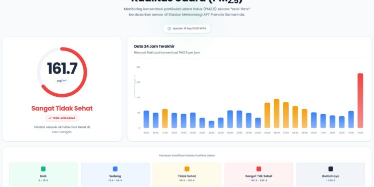Click the Sangat Tdk Sehat legend label
Screen dimensions: 374x187
click(259, 176)
